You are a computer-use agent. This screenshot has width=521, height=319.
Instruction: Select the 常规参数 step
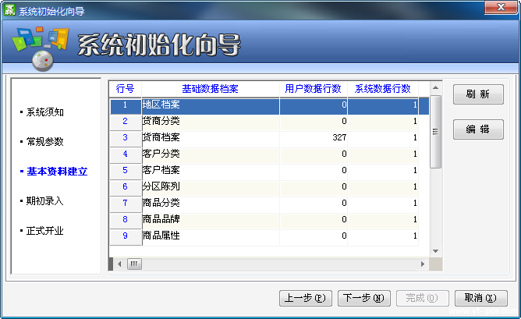[45, 142]
